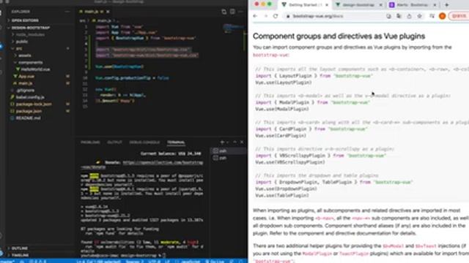Screen dimensions: 469x263
Task: Open the new terminal dropdown arrow
Action: 228,142
